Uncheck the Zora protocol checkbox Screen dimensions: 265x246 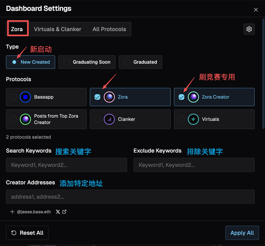[97, 97]
